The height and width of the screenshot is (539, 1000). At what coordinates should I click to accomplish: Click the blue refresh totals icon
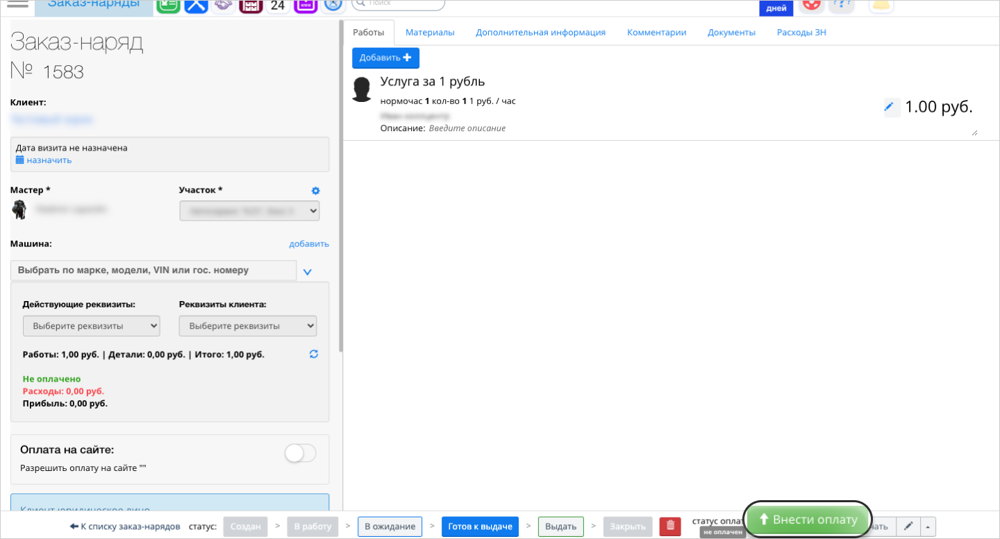click(x=314, y=354)
